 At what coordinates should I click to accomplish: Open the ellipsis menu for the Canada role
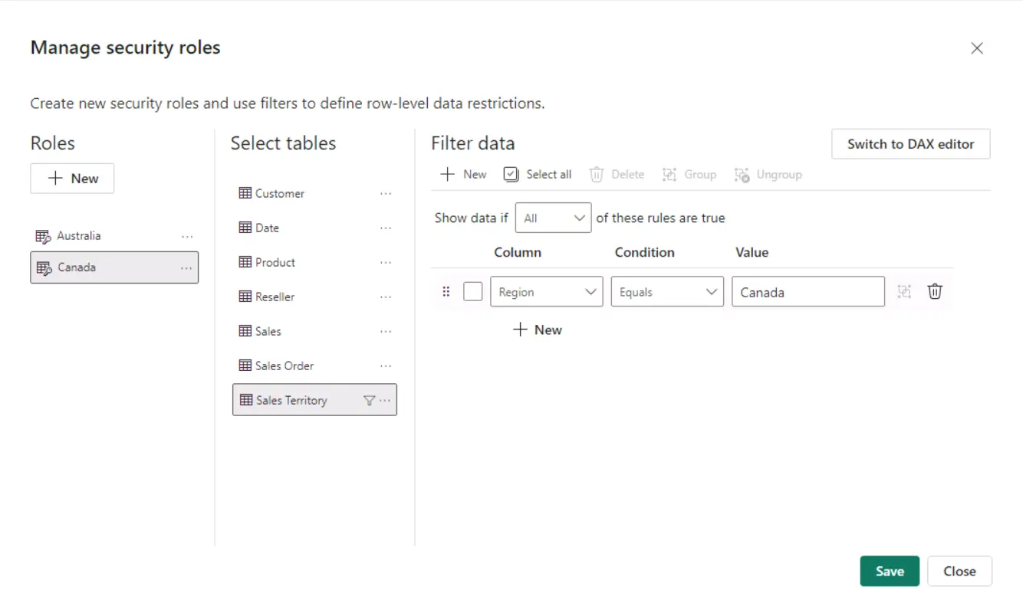(x=186, y=267)
